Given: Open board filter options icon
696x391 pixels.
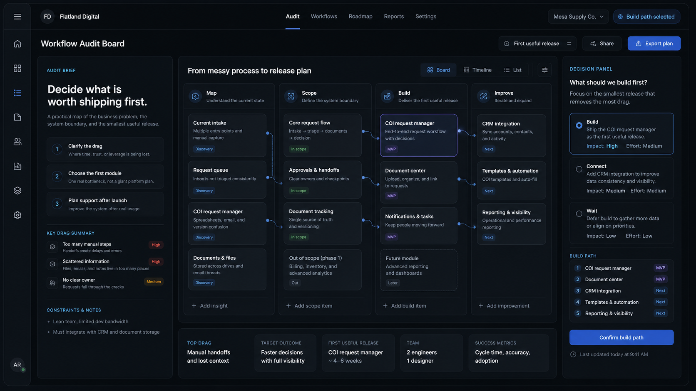Looking at the screenshot, I should click(x=544, y=70).
